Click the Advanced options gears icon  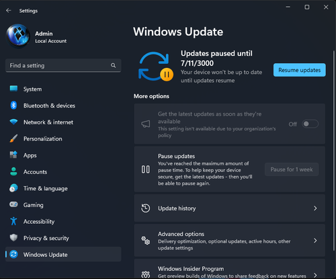[146, 241]
